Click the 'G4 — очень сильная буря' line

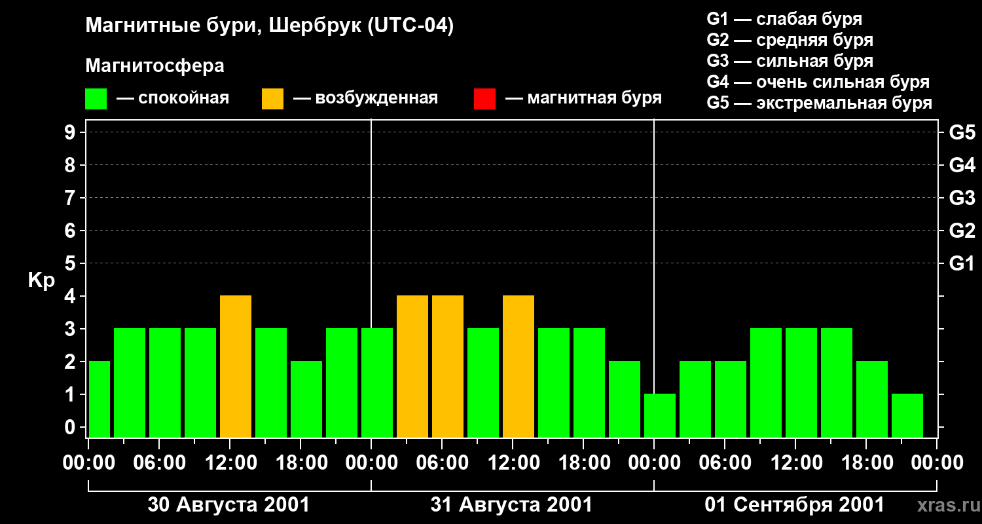(818, 82)
